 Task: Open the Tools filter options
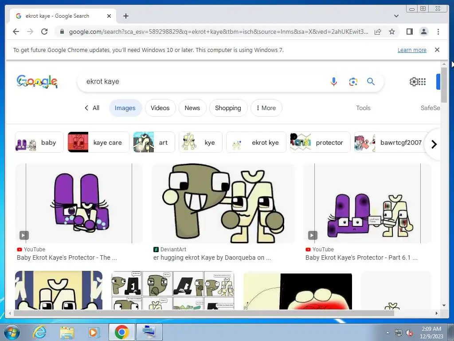363,108
